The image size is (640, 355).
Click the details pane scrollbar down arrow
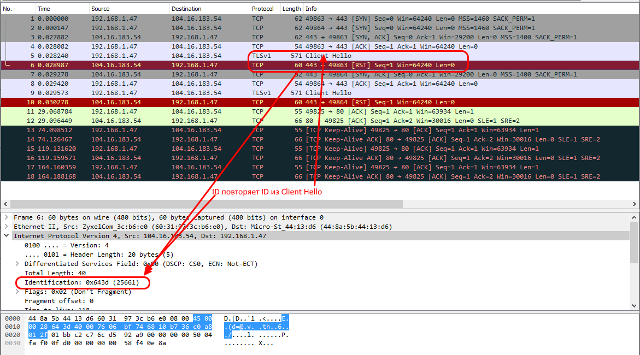coord(635,306)
